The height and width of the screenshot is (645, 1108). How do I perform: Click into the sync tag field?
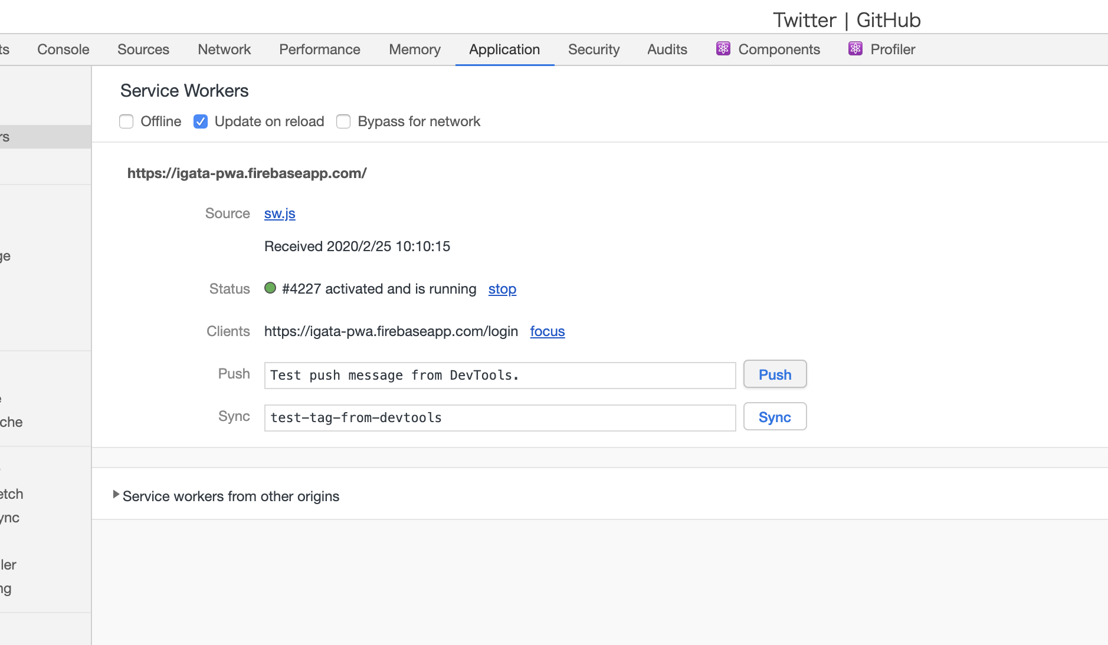point(500,418)
